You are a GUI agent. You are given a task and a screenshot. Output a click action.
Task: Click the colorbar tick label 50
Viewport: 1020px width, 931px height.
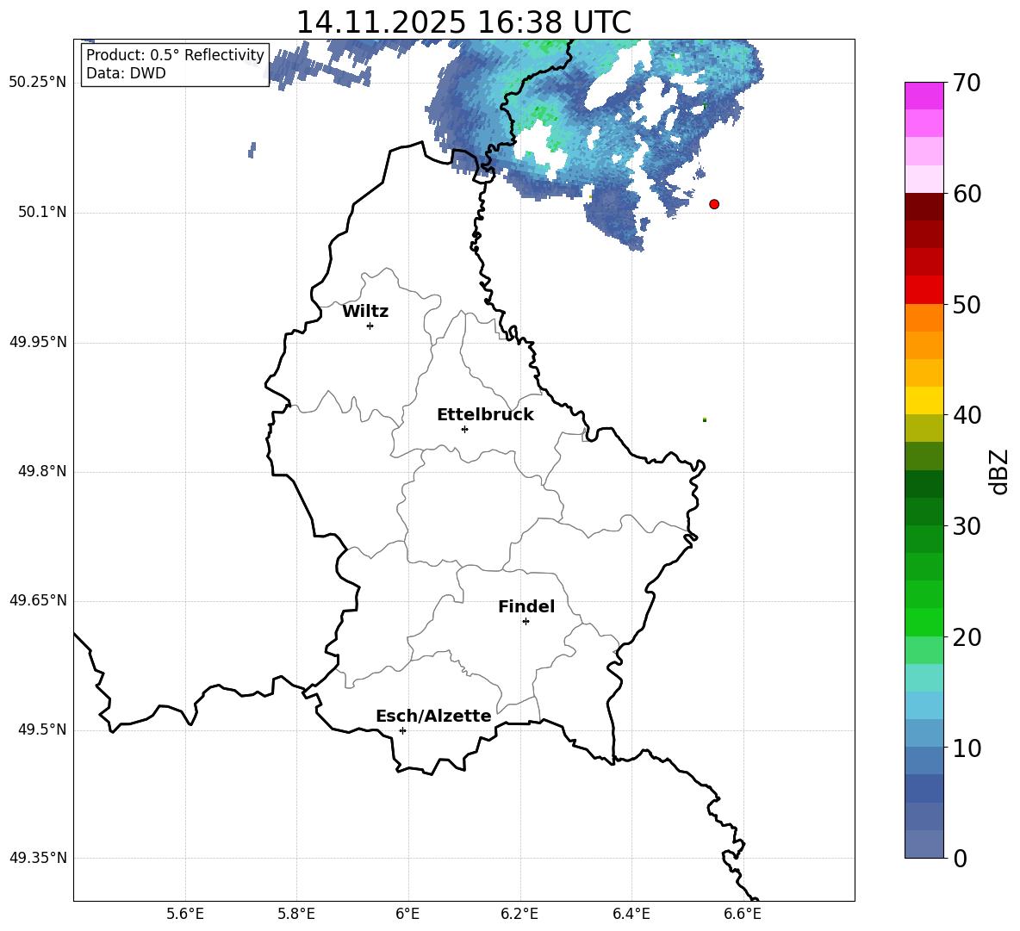[x=967, y=305]
